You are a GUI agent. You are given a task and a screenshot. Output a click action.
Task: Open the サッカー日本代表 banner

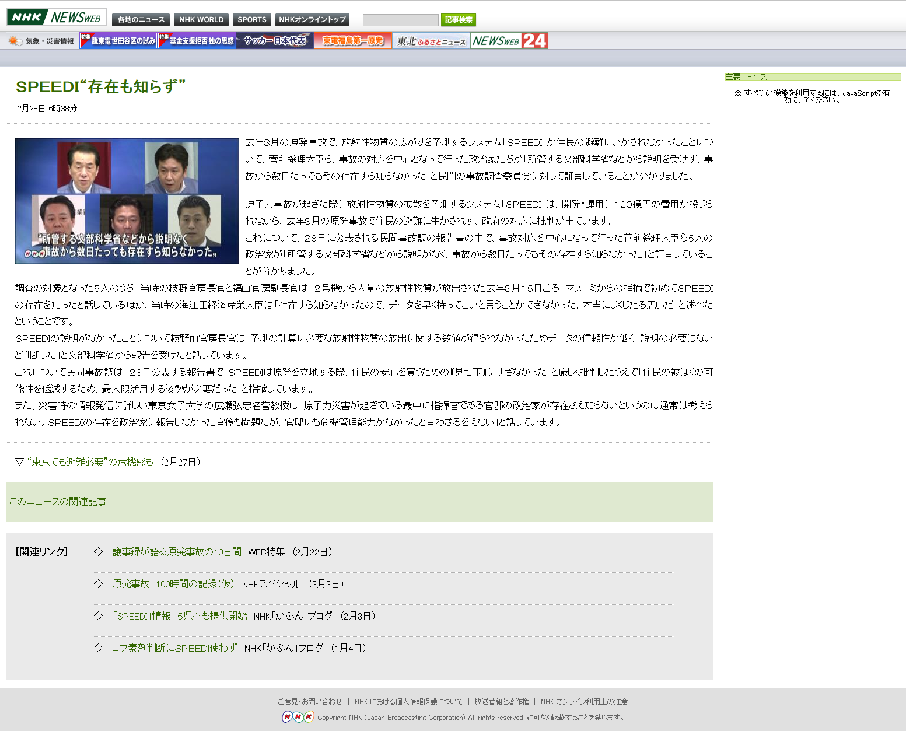point(275,41)
